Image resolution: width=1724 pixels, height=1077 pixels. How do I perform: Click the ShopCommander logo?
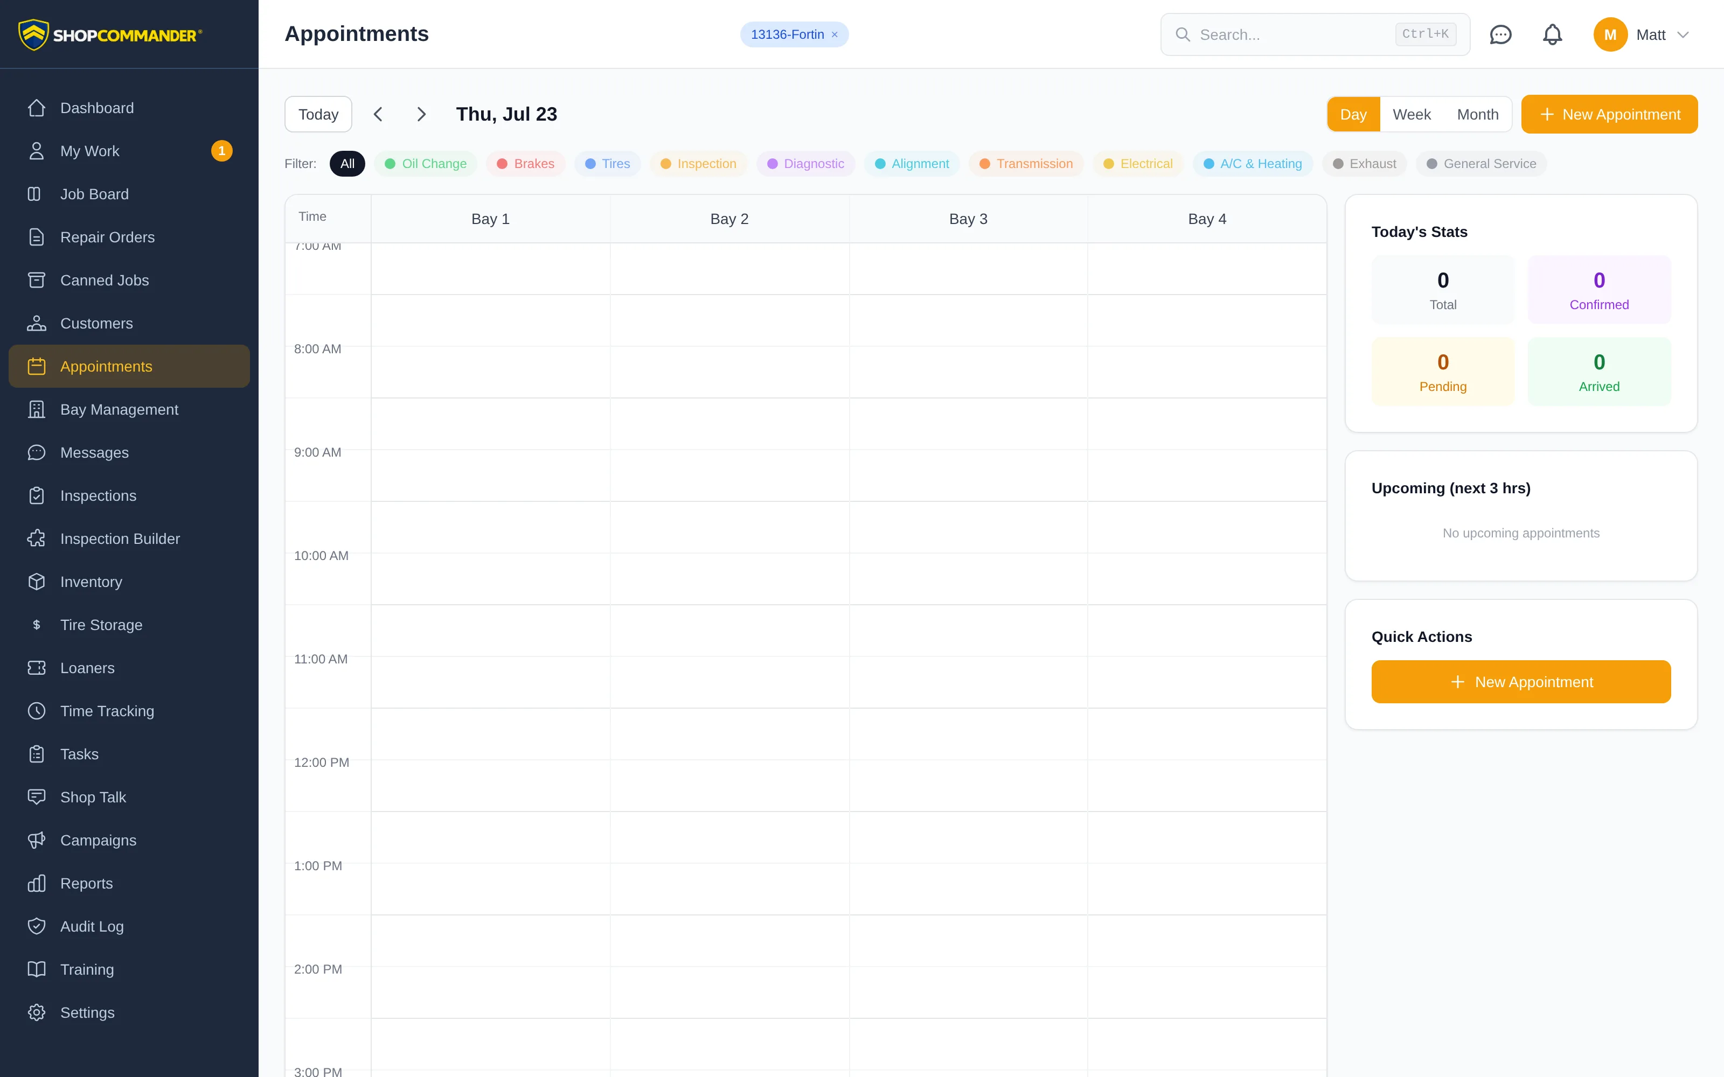coord(110,34)
